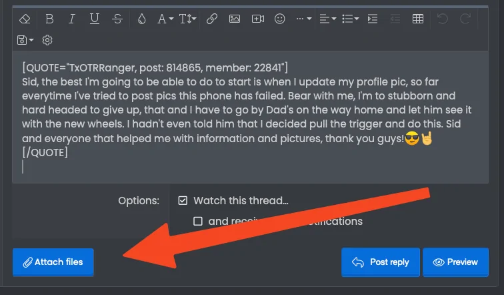This screenshot has height=295, width=504.
Task: Open the save draft dropdown
Action: click(25, 40)
